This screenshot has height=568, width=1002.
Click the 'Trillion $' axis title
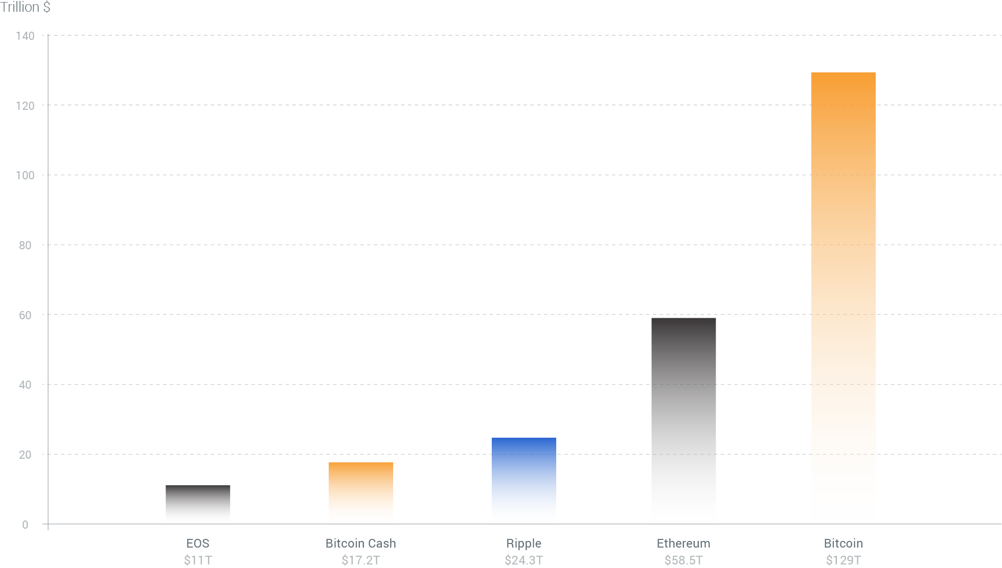pos(25,7)
